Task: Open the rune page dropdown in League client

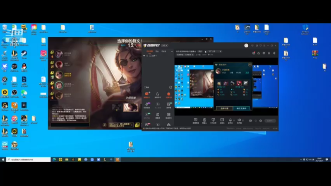Action: 121,125
